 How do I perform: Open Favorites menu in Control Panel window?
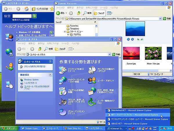(x=53, y=43)
